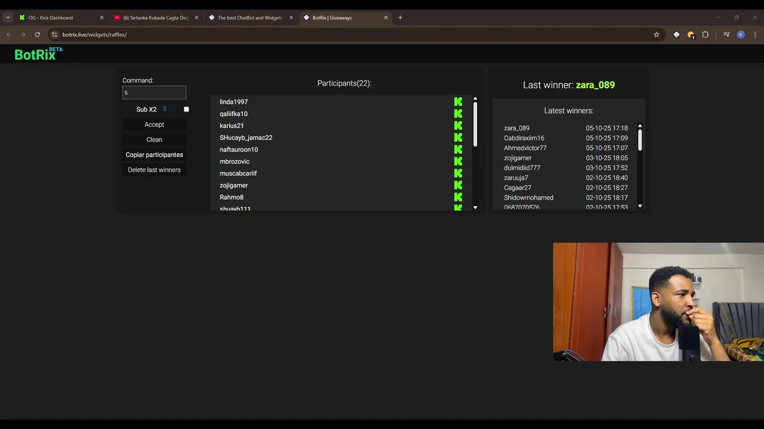This screenshot has height=429, width=764.
Task: Open a new browser tab
Action: point(400,18)
